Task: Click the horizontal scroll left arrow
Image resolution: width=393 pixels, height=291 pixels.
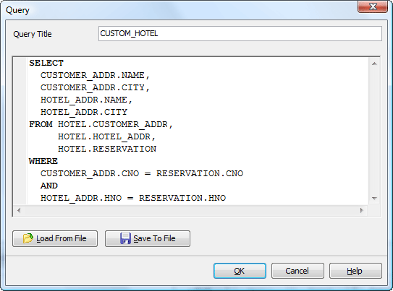Action: point(19,211)
